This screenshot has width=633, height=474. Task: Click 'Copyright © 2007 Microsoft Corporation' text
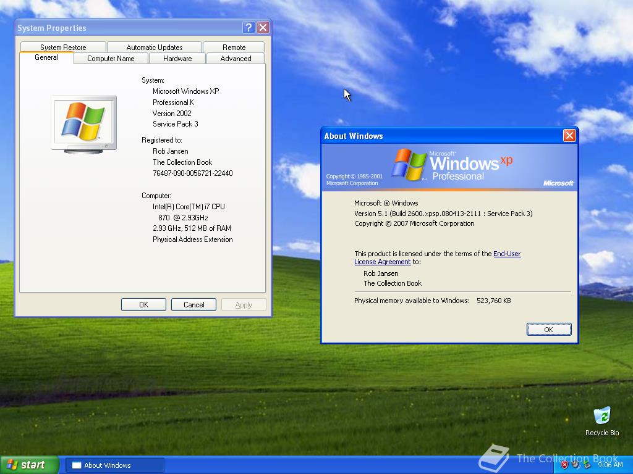(414, 223)
